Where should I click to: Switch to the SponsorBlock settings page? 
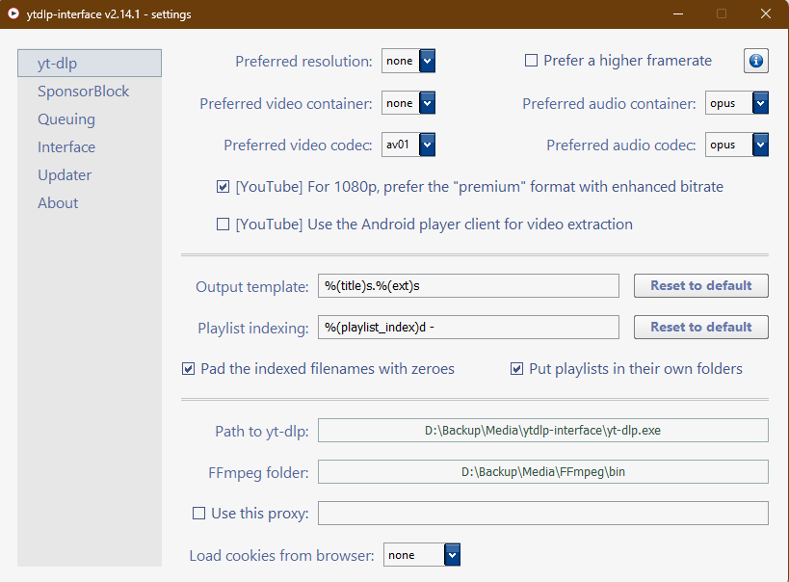[84, 92]
